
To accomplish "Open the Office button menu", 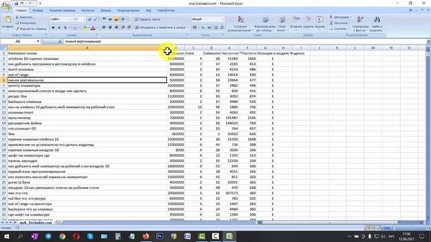I will pos(6,6).
